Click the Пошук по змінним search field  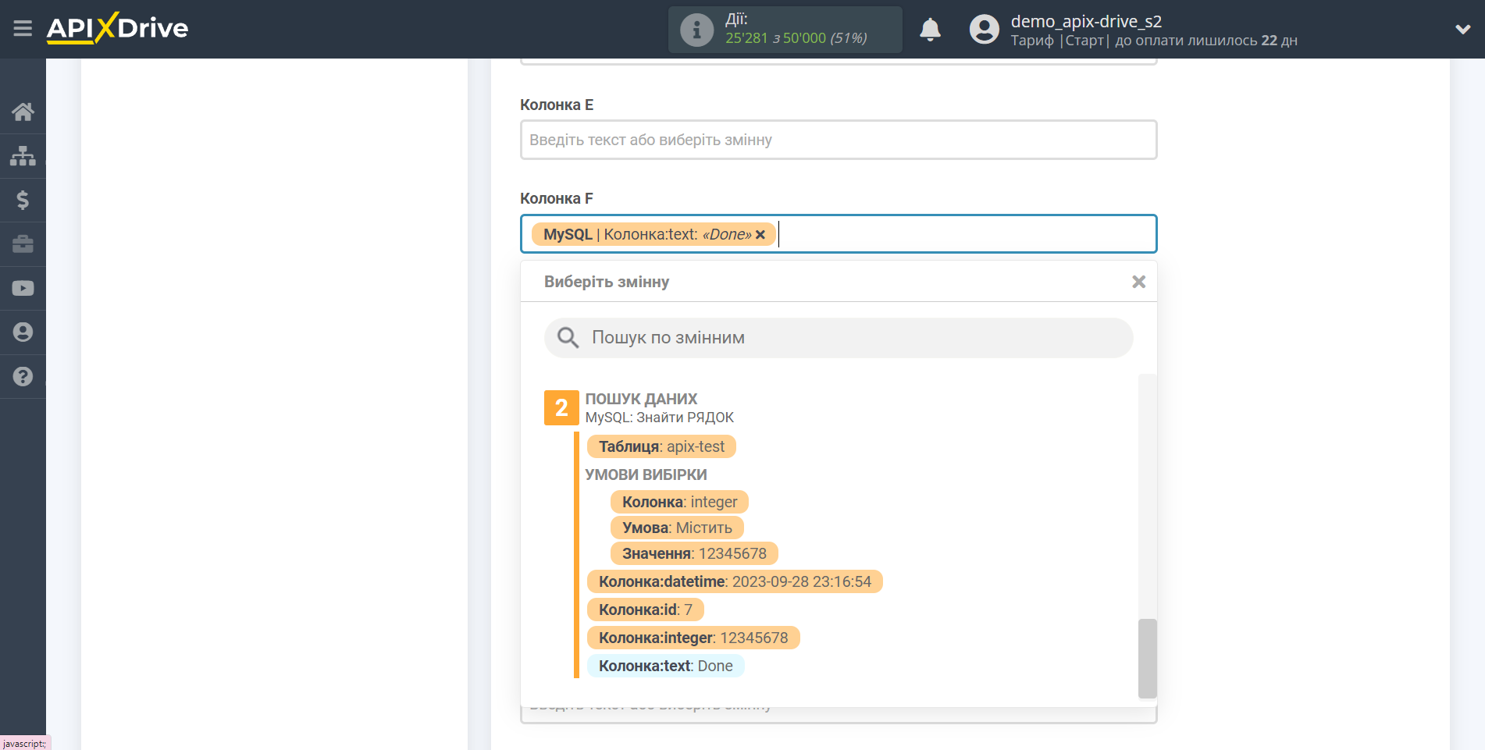pyautogui.click(x=839, y=338)
